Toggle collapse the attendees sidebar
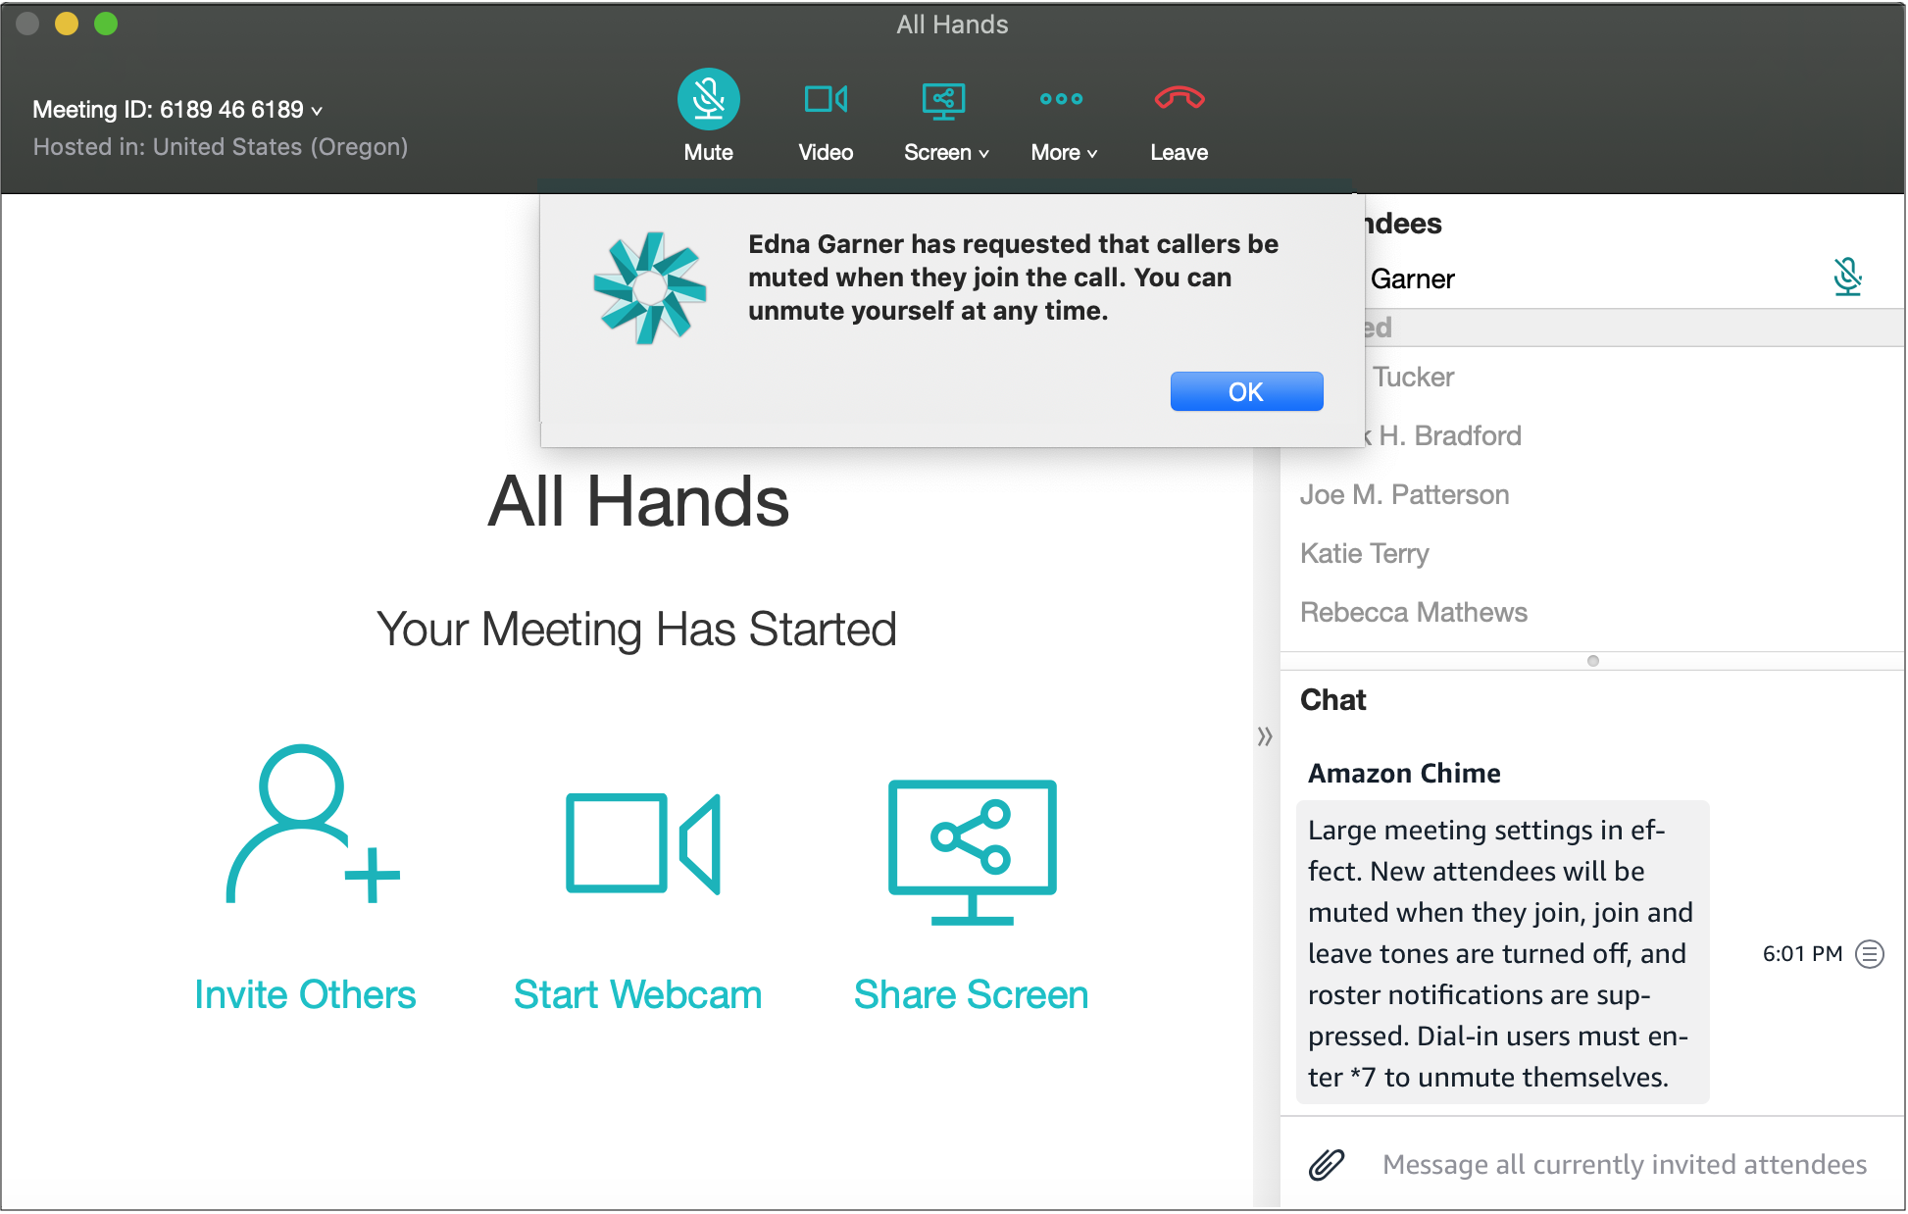Viewport: 1908px width, 1214px height. pyautogui.click(x=1263, y=735)
